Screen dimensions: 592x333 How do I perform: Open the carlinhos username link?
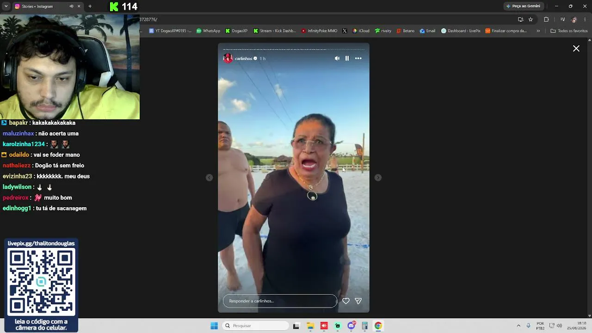(243, 59)
